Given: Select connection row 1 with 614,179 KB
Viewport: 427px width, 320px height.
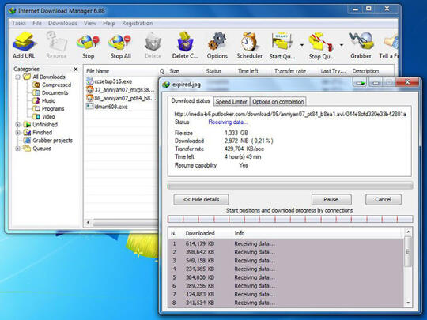Looking at the screenshot, I should click(286, 243).
